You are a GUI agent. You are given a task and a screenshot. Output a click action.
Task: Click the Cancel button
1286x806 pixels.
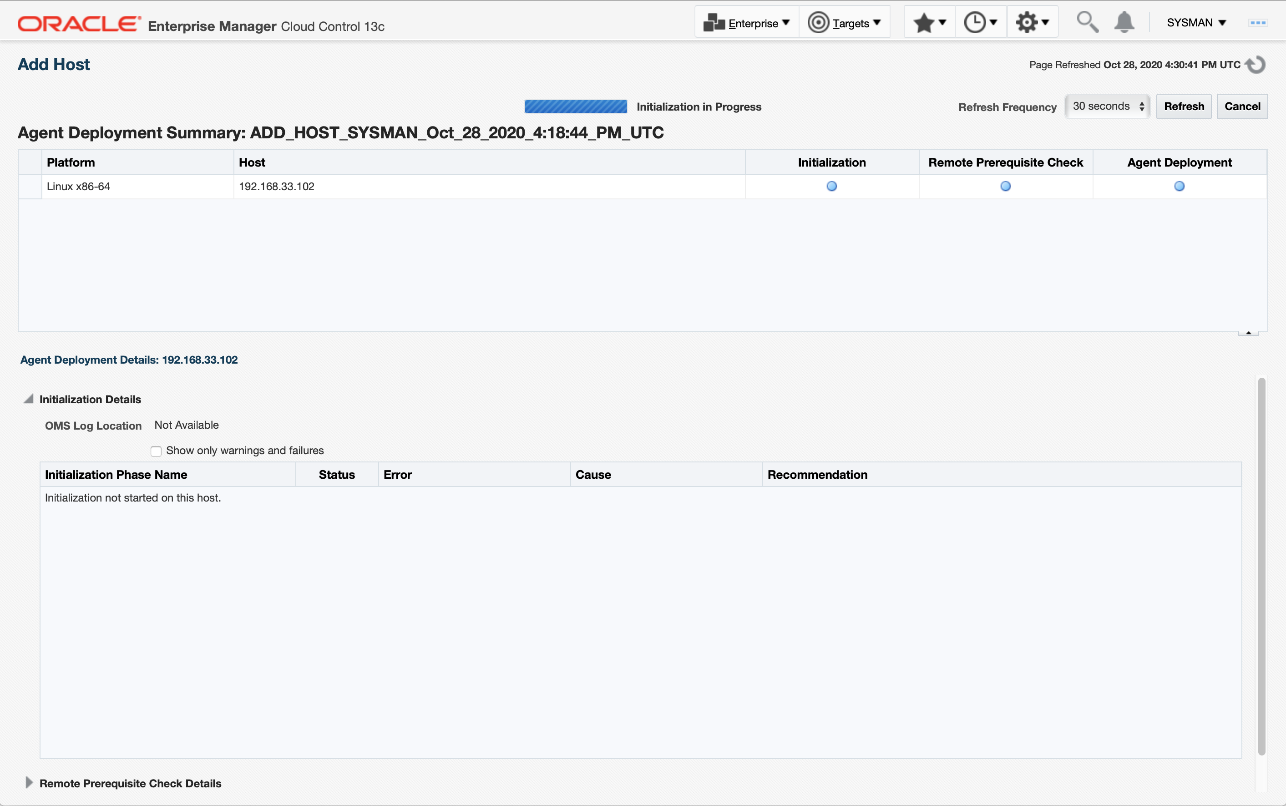tap(1242, 106)
